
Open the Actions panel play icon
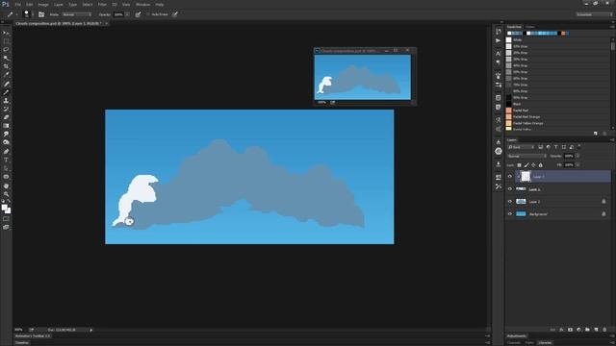[499, 40]
